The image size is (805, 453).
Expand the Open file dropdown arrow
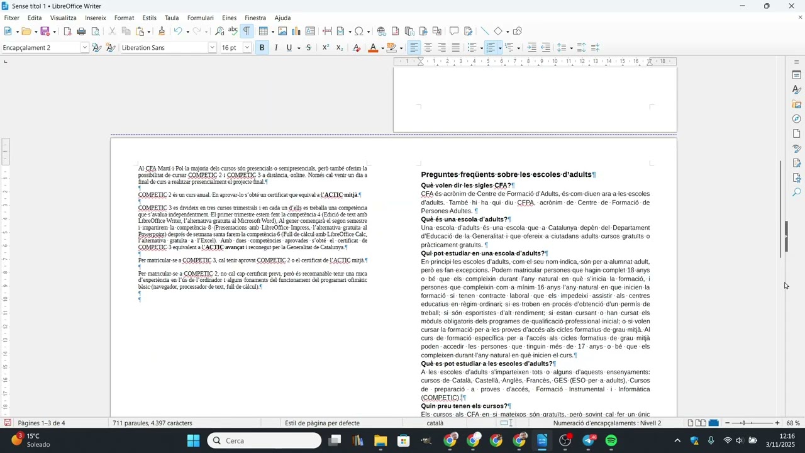[36, 31]
